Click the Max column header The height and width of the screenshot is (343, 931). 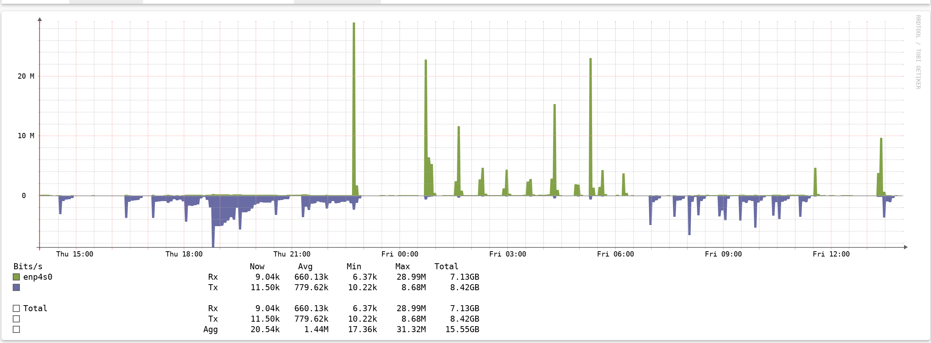click(403, 267)
